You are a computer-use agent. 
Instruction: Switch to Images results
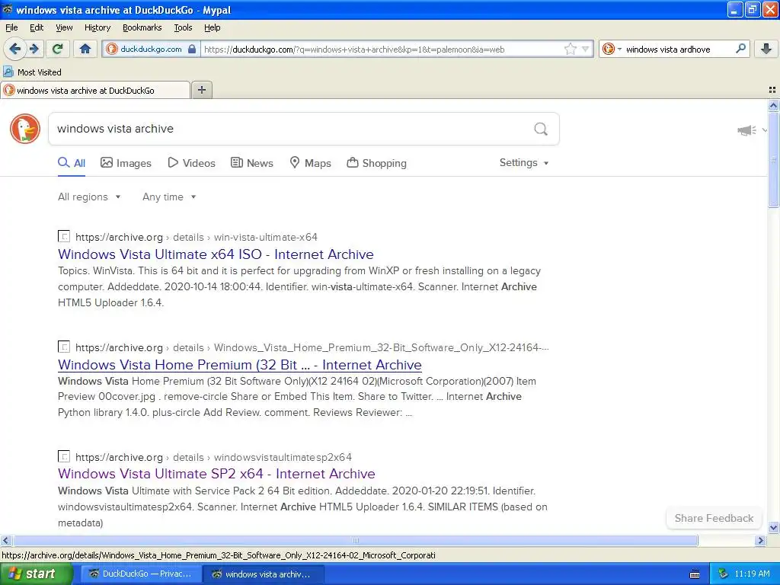pos(126,163)
